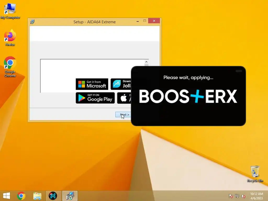
Task: Minimize the AIDA64 setup window
Action: click(x=138, y=21)
